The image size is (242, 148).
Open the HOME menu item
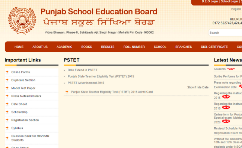(x=19, y=47)
